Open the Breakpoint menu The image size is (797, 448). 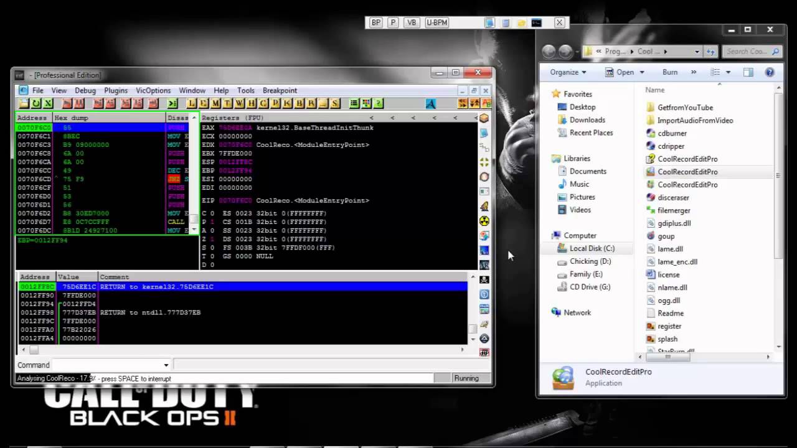(x=280, y=90)
